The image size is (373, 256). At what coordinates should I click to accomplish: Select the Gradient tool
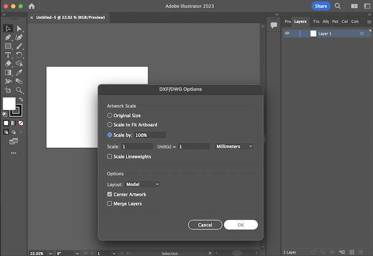(8, 72)
